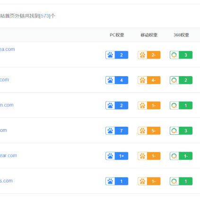Open the link in the row with PC weight 7

3,130
